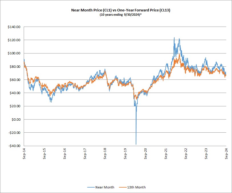Select the Sep-14 x-axis label
This screenshot has width=232, height=193.
24,154
